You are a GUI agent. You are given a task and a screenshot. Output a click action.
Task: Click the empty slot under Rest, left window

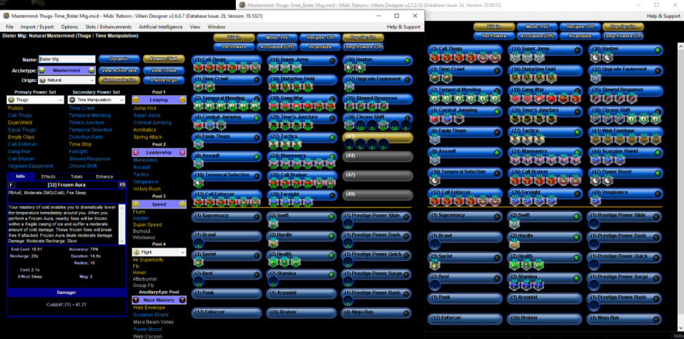click(x=198, y=282)
